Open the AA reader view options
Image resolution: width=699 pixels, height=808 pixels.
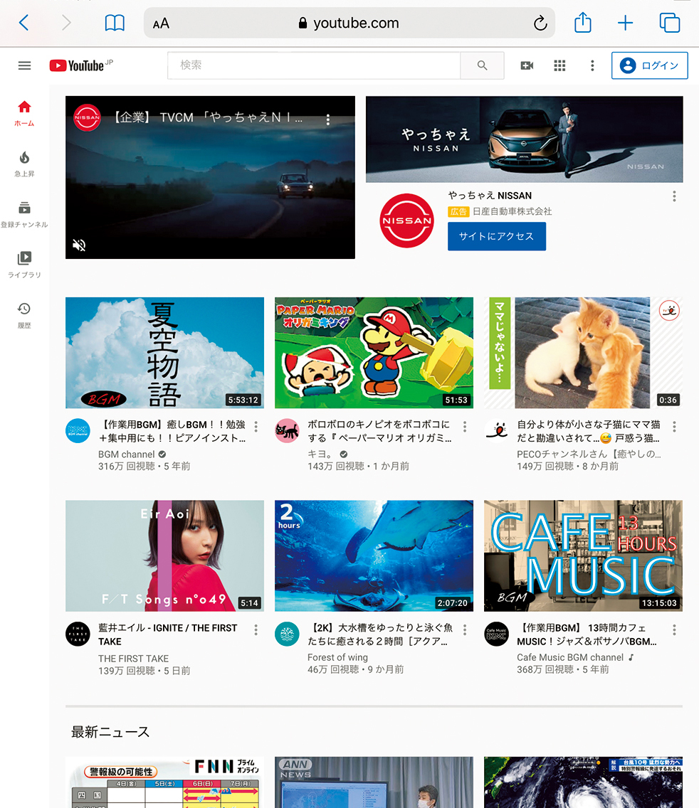point(161,23)
